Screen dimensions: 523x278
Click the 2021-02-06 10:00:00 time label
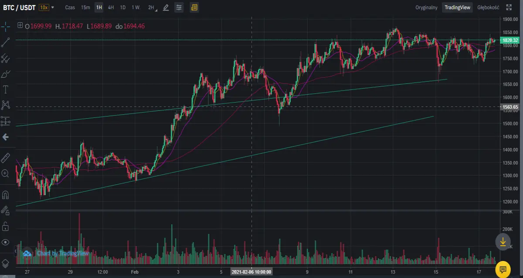(x=251, y=272)
